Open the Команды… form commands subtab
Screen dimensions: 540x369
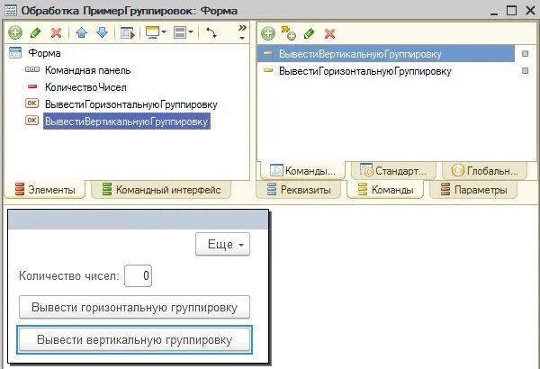[x=302, y=170]
